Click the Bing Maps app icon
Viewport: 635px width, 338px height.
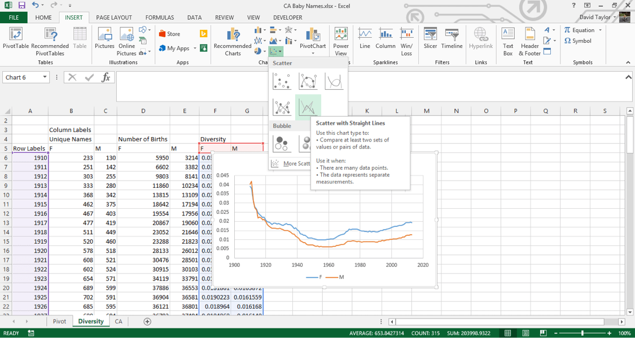click(x=203, y=34)
